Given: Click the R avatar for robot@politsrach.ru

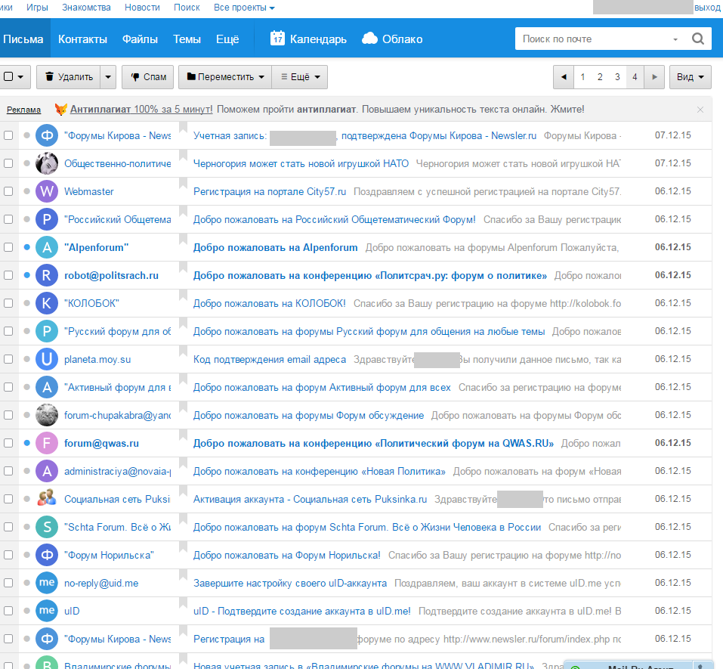Looking at the screenshot, I should tap(47, 275).
